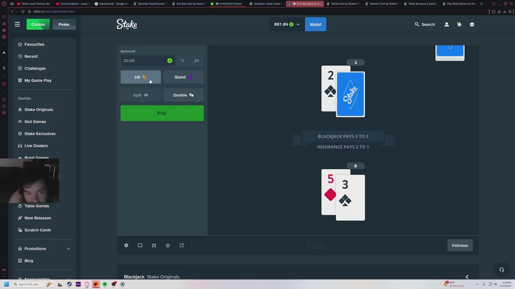515x289 pixels.
Task: Open Steam from the taskbar
Action: click(x=69, y=284)
